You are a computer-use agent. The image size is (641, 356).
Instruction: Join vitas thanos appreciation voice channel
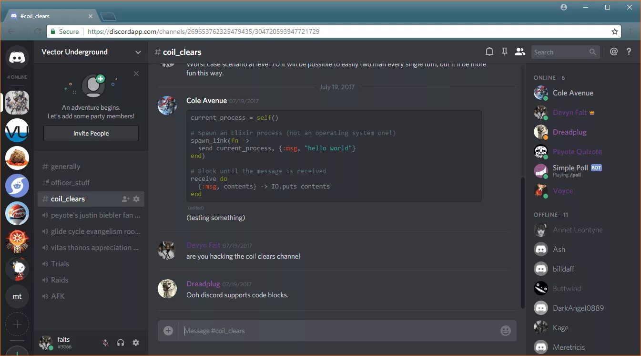tap(91, 248)
